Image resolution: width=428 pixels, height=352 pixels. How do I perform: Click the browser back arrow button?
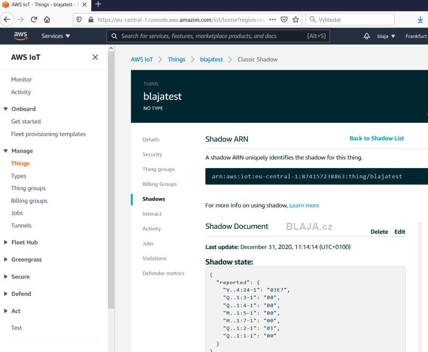[x=7, y=19]
